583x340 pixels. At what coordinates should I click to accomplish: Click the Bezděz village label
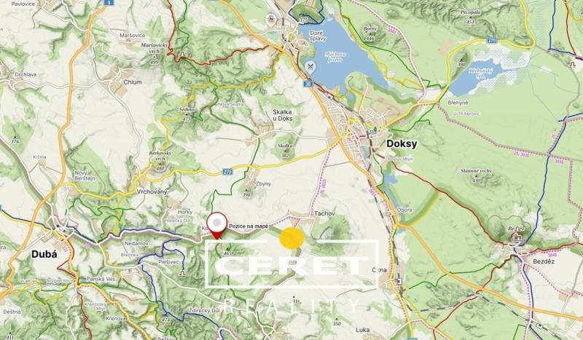(544, 261)
